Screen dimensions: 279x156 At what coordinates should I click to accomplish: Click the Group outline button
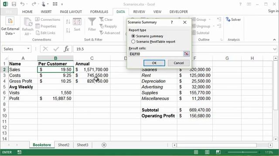[200, 19]
